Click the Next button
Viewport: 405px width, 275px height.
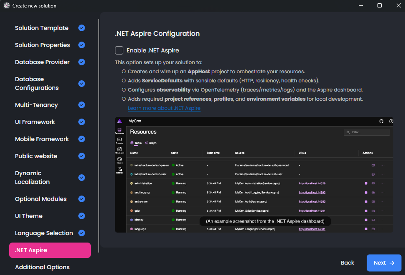(x=384, y=263)
